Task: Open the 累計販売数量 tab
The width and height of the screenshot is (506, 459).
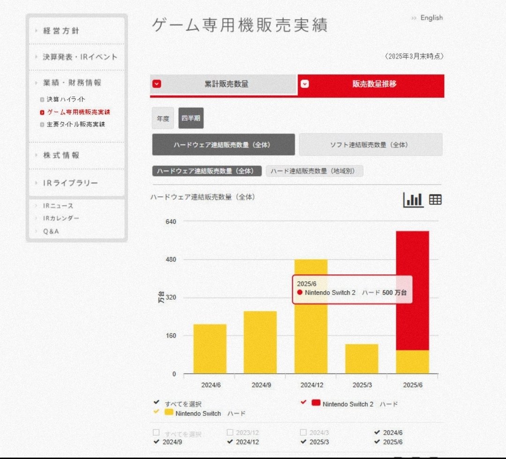Action: 223,84
